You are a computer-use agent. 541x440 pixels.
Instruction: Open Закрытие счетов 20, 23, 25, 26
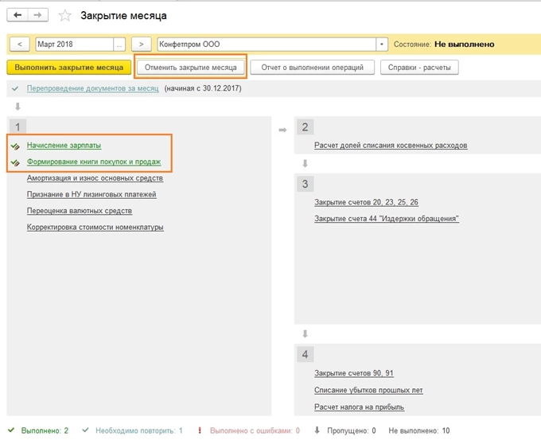(x=366, y=202)
